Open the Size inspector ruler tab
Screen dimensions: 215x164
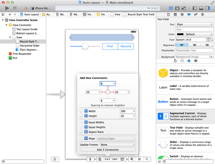coord(196,14)
